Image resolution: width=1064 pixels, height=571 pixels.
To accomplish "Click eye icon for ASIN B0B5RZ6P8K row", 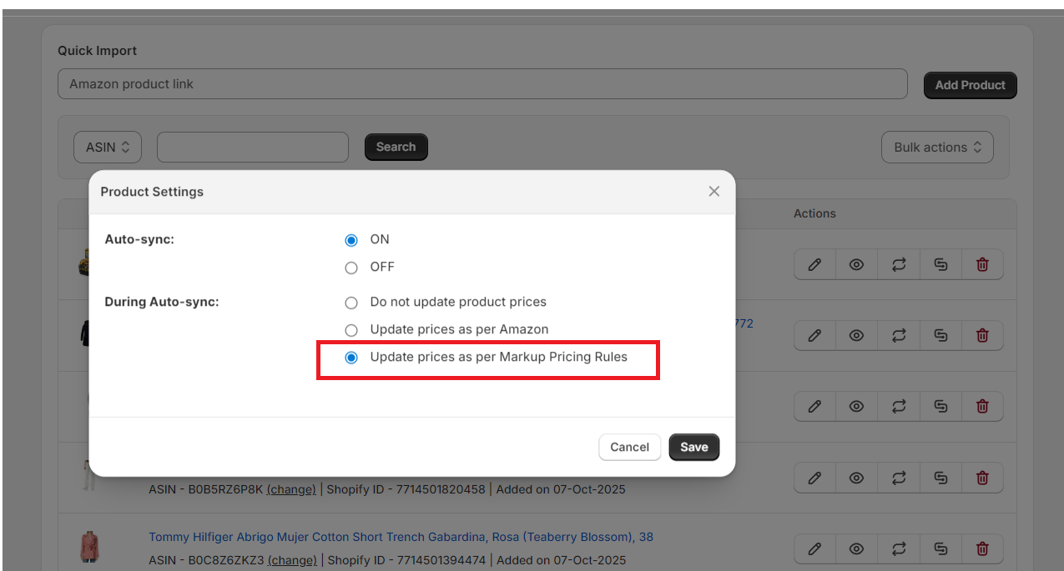I will (856, 478).
